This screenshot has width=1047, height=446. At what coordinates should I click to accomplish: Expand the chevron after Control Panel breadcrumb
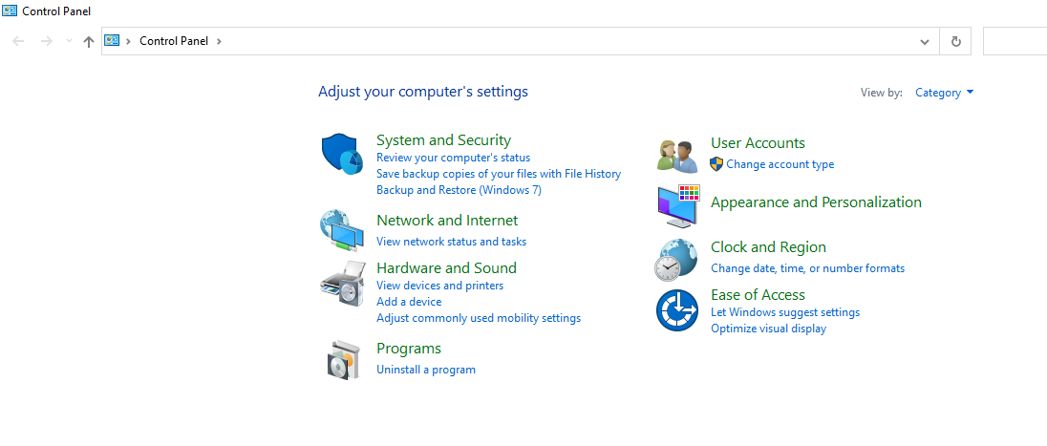pos(219,41)
